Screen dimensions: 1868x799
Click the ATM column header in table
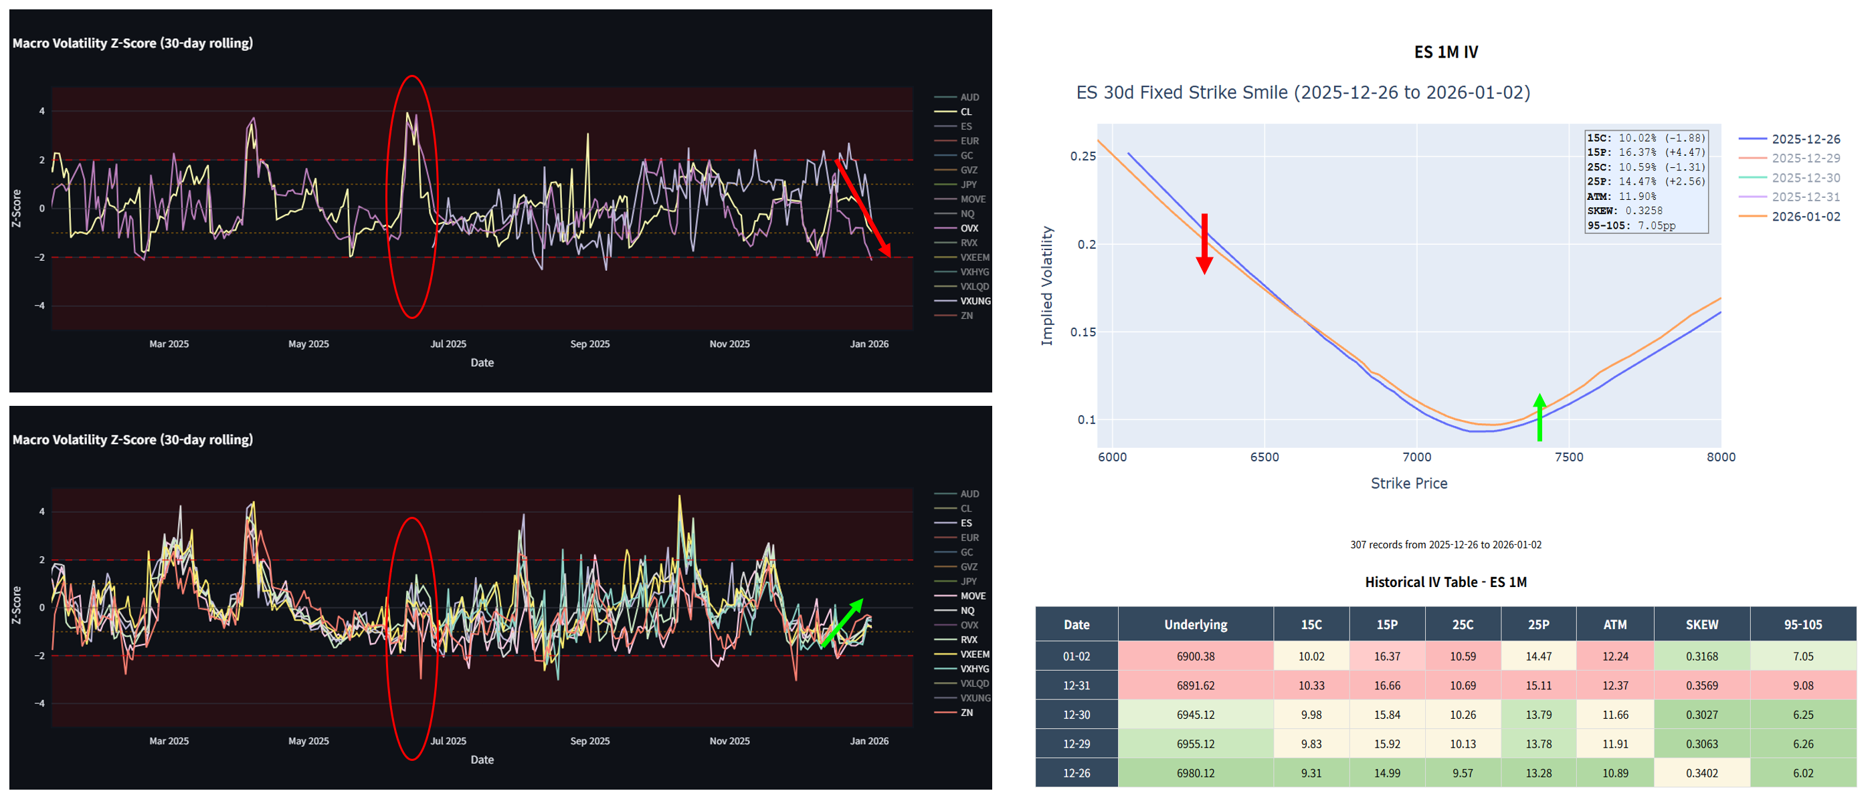coord(1615,624)
